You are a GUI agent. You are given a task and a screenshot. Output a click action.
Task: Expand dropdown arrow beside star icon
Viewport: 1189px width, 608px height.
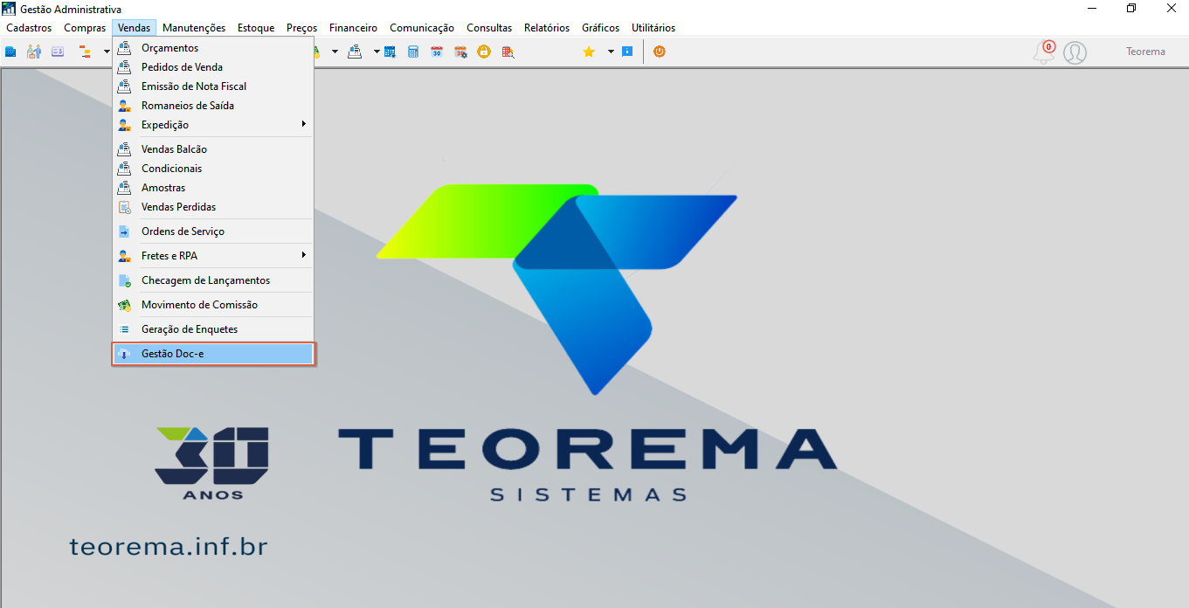611,52
